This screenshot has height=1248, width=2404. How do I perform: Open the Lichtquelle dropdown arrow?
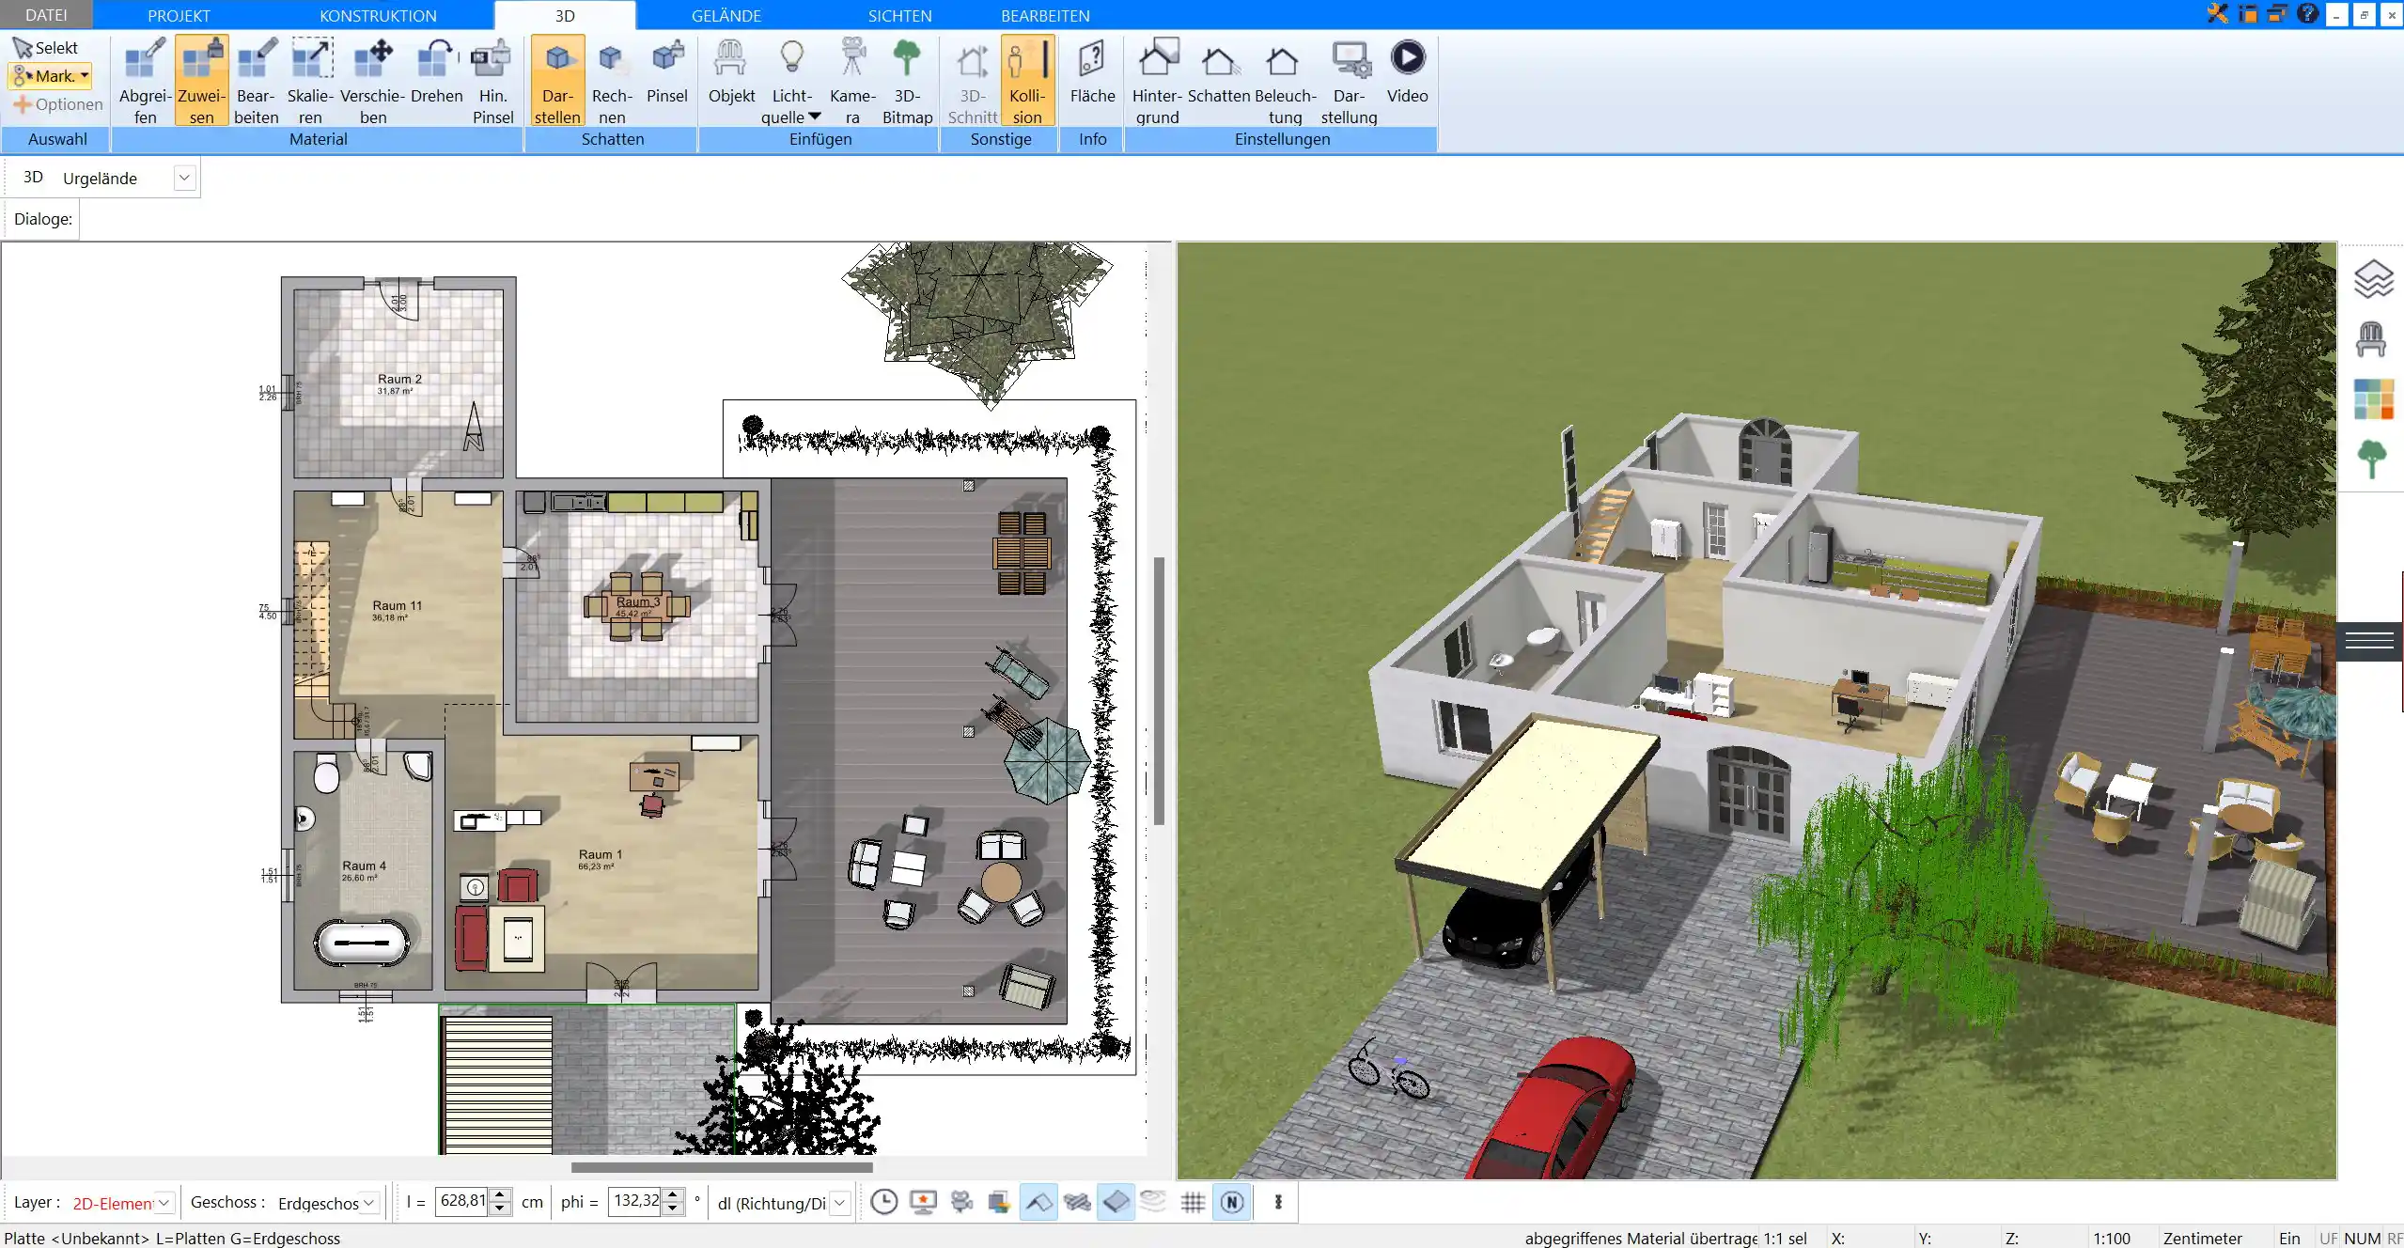click(815, 117)
